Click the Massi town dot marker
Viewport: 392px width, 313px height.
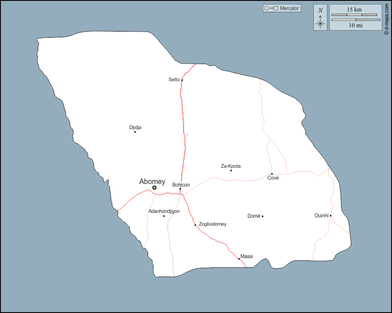pos(239,259)
